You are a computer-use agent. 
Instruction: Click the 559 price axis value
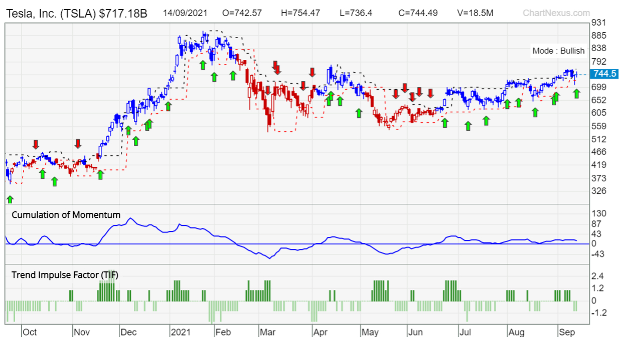click(x=600, y=126)
